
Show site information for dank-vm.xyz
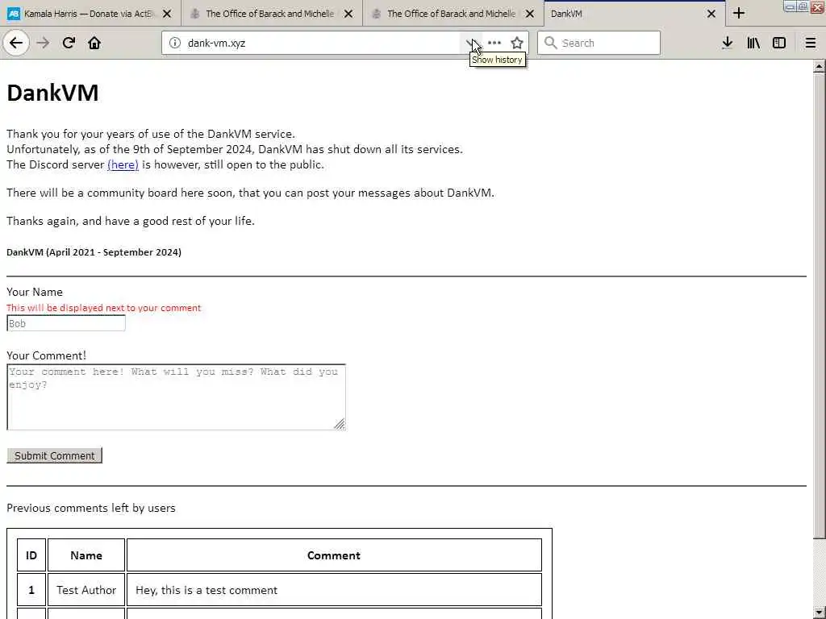[x=175, y=43]
